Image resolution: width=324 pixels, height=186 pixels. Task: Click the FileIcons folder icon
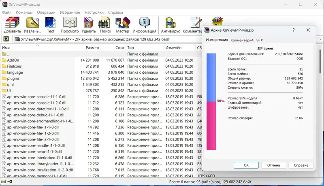(4, 66)
